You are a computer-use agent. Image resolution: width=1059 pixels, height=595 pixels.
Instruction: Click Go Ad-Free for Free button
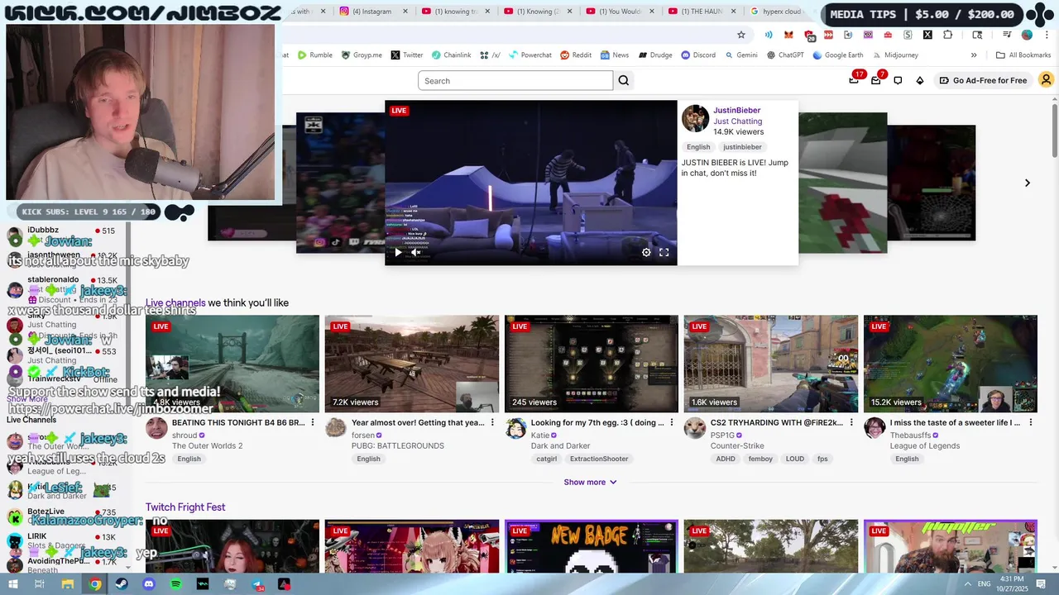[x=982, y=80]
